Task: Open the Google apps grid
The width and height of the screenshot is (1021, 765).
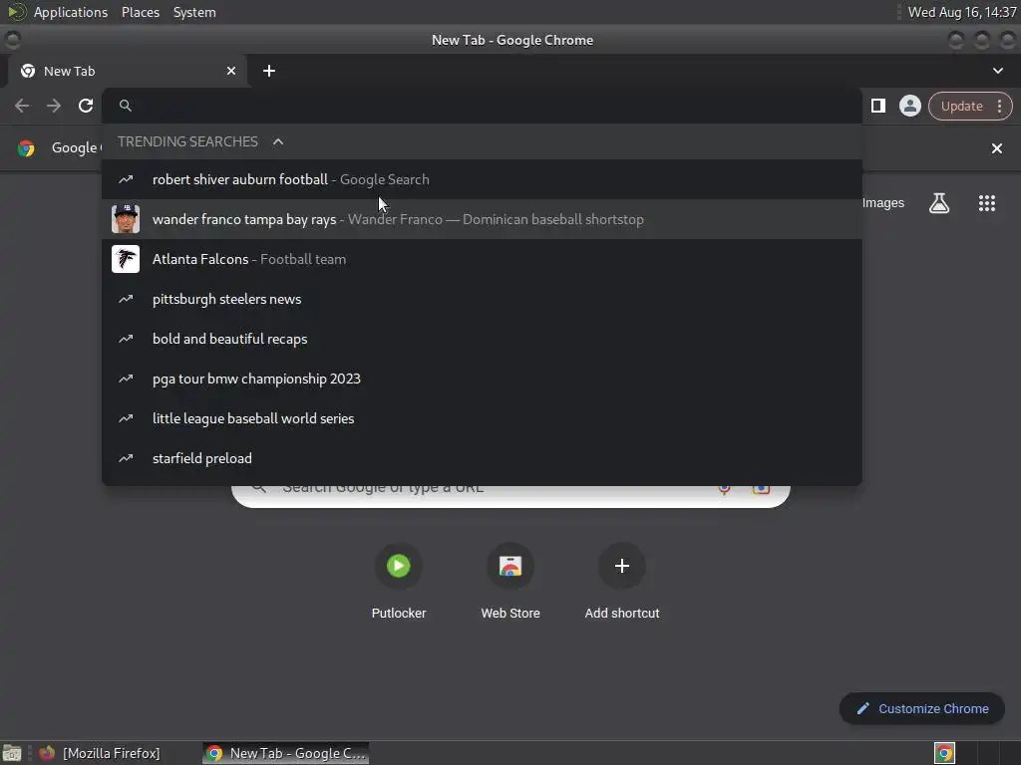Action: click(986, 203)
